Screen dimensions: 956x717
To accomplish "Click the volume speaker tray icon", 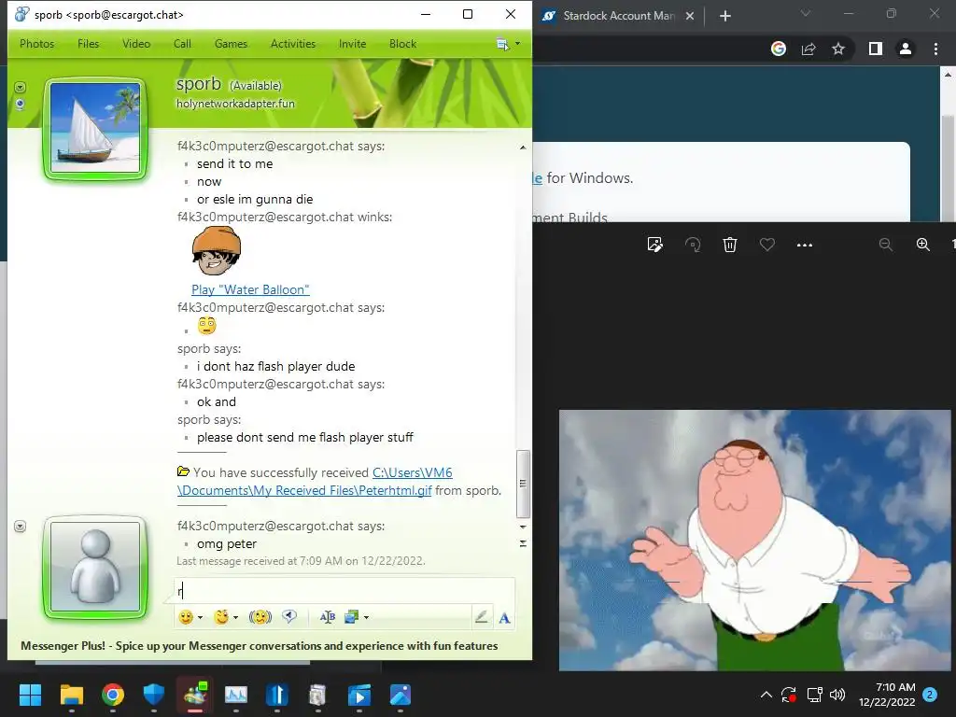I will [837, 695].
